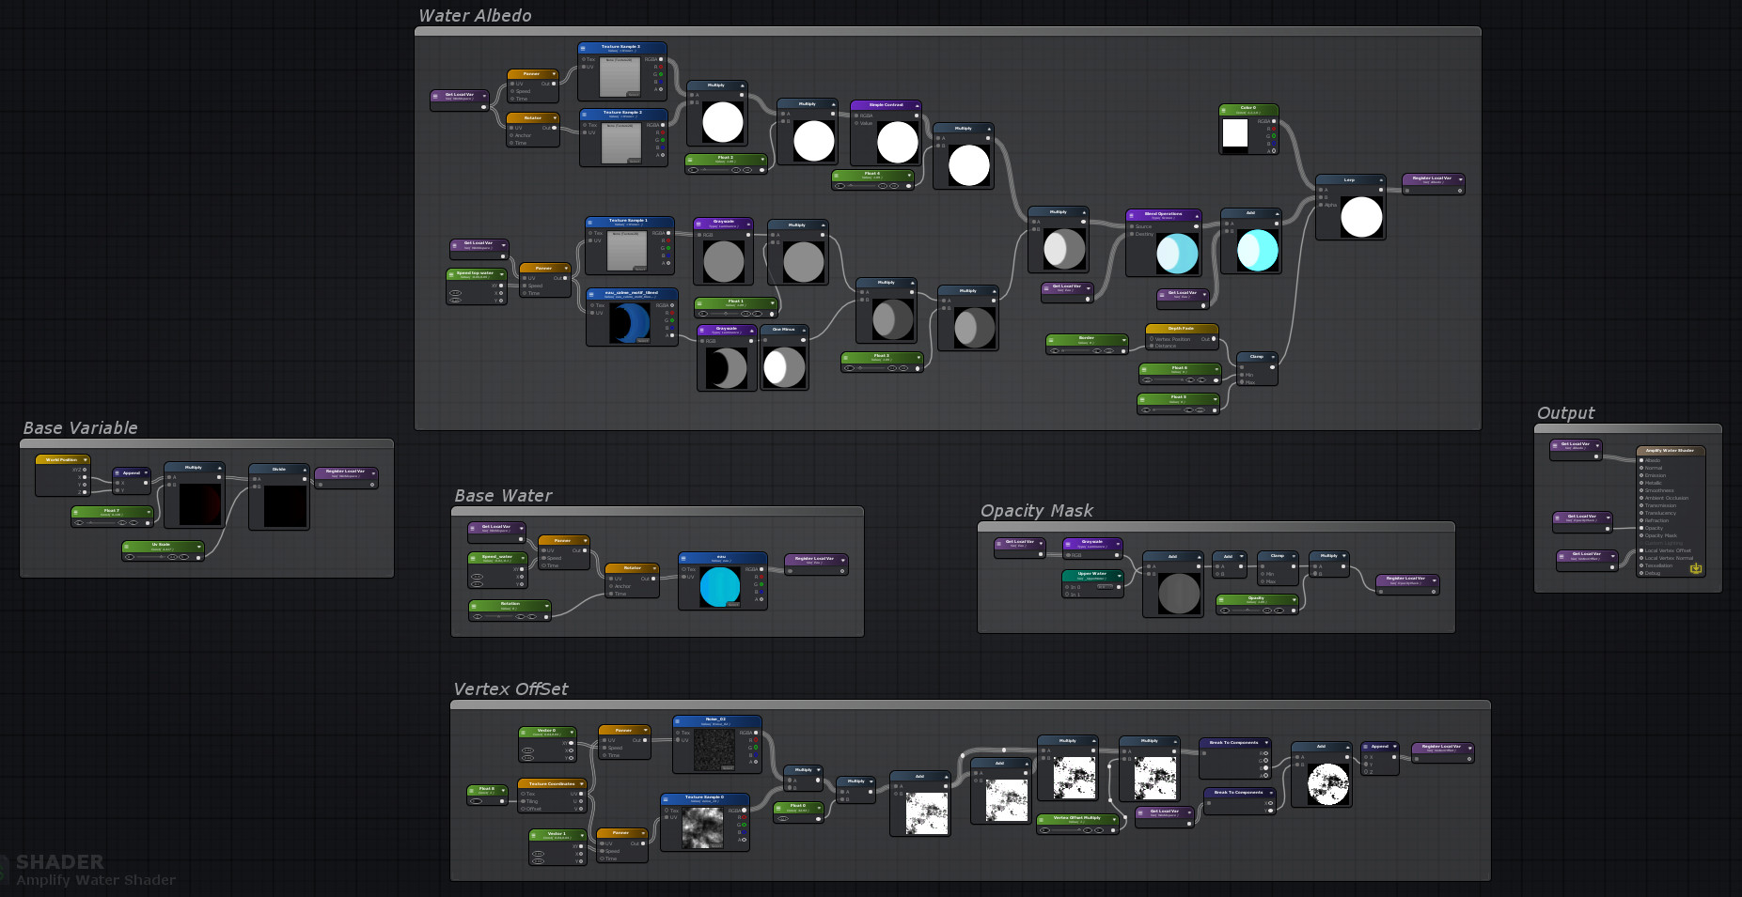Expand the Uv Scale node preview arrow

click(x=198, y=546)
